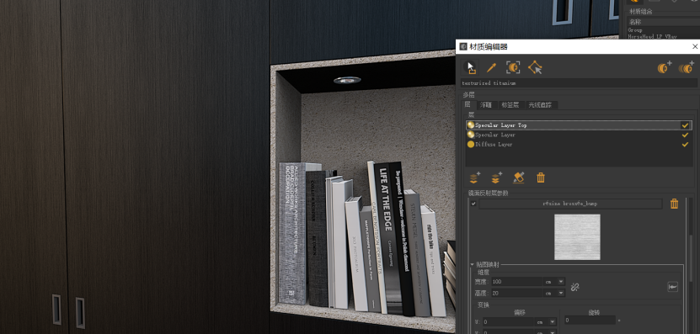This screenshot has height=334, width=700.
Task: Select the polygon selection pointer tool
Action: (535, 67)
